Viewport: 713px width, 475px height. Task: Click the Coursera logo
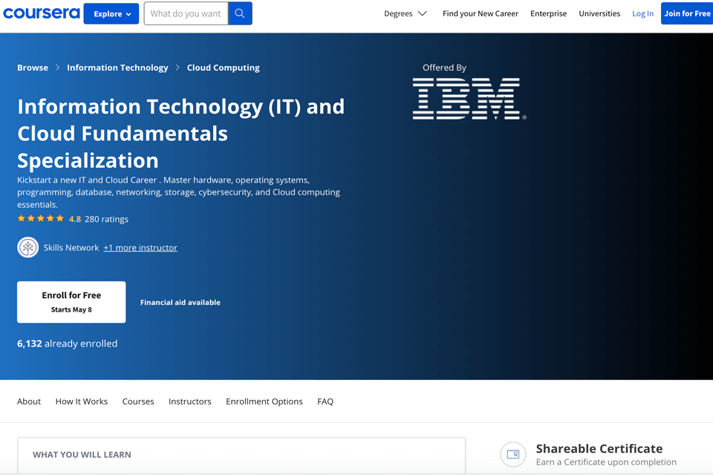click(42, 13)
